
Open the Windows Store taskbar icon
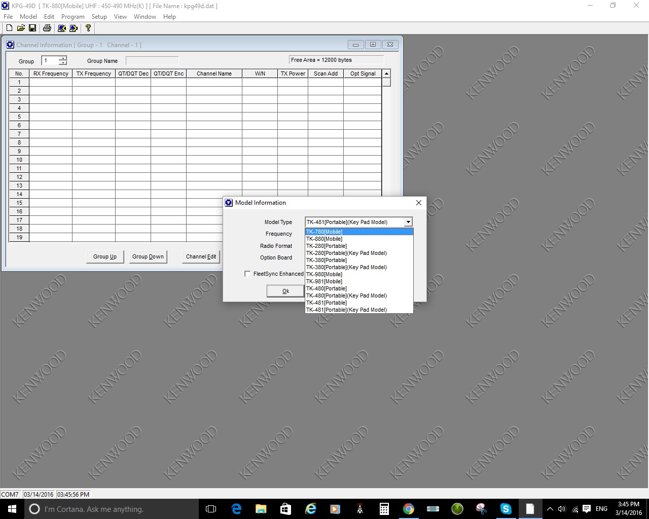coord(285,509)
